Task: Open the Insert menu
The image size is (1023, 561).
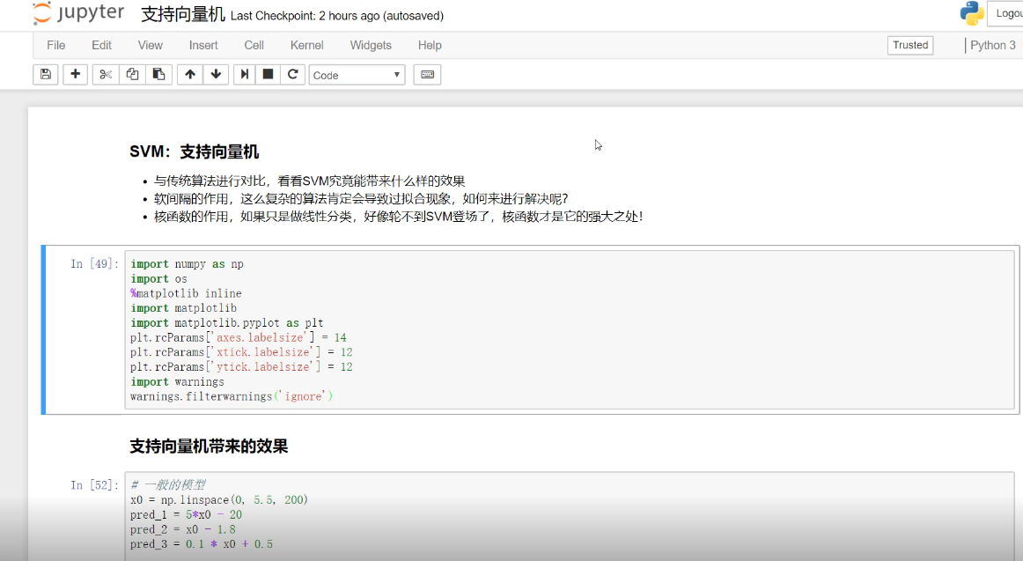Action: coord(203,45)
